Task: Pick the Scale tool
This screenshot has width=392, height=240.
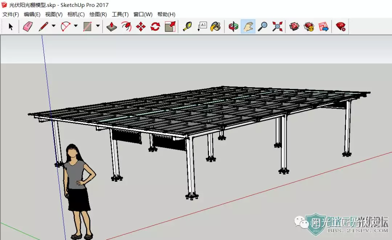Action: 170,26
